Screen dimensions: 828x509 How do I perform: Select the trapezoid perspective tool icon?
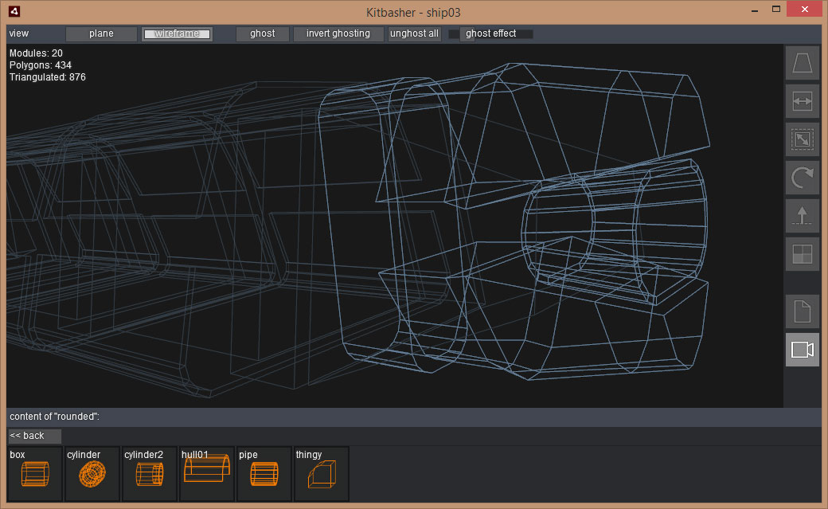click(x=802, y=63)
